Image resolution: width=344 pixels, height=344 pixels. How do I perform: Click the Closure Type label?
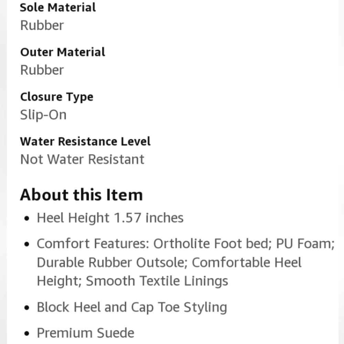[57, 97]
